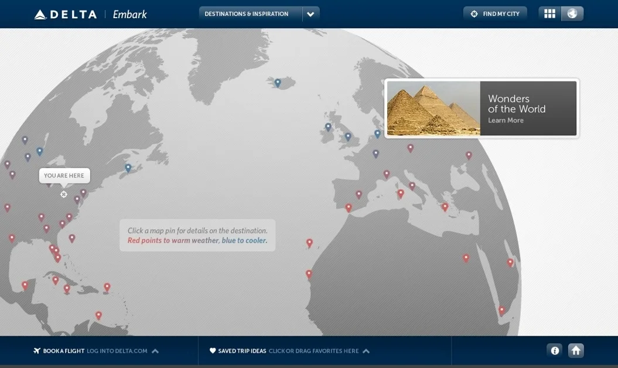Click the Saved Trip Ideas heart icon
The image size is (618, 368).
(213, 350)
